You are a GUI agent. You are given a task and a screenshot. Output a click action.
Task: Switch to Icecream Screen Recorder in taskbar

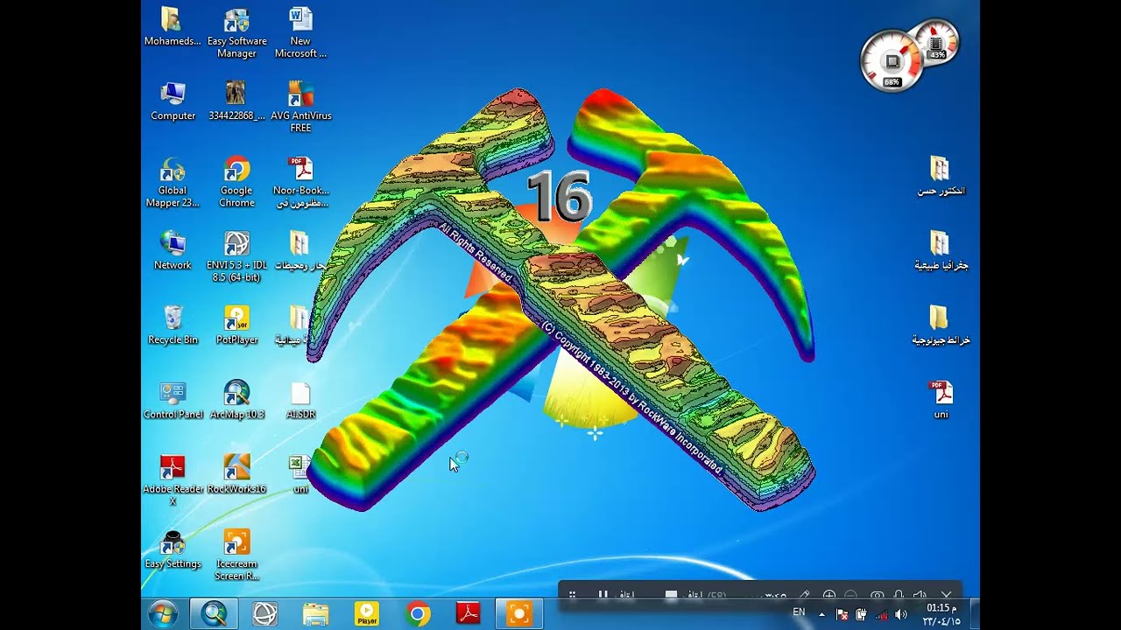[x=519, y=614]
